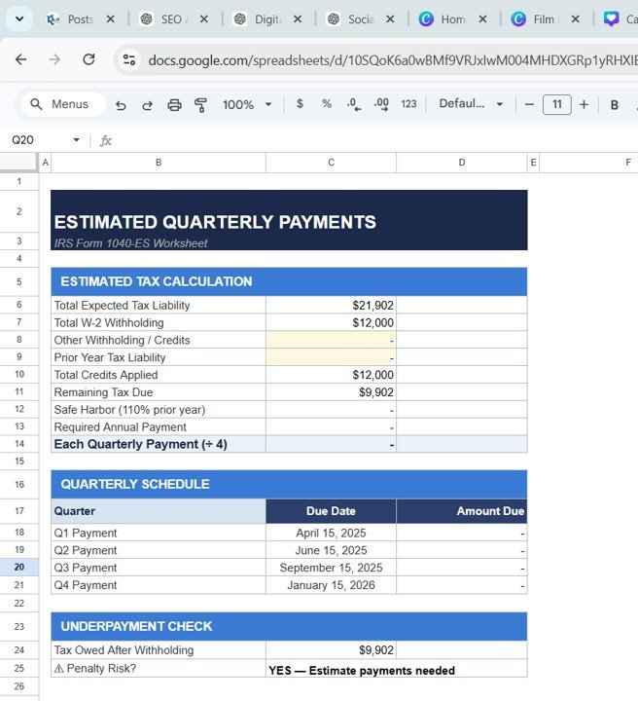Close the Posts browser tab
This screenshot has width=638, height=701.
pos(110,19)
